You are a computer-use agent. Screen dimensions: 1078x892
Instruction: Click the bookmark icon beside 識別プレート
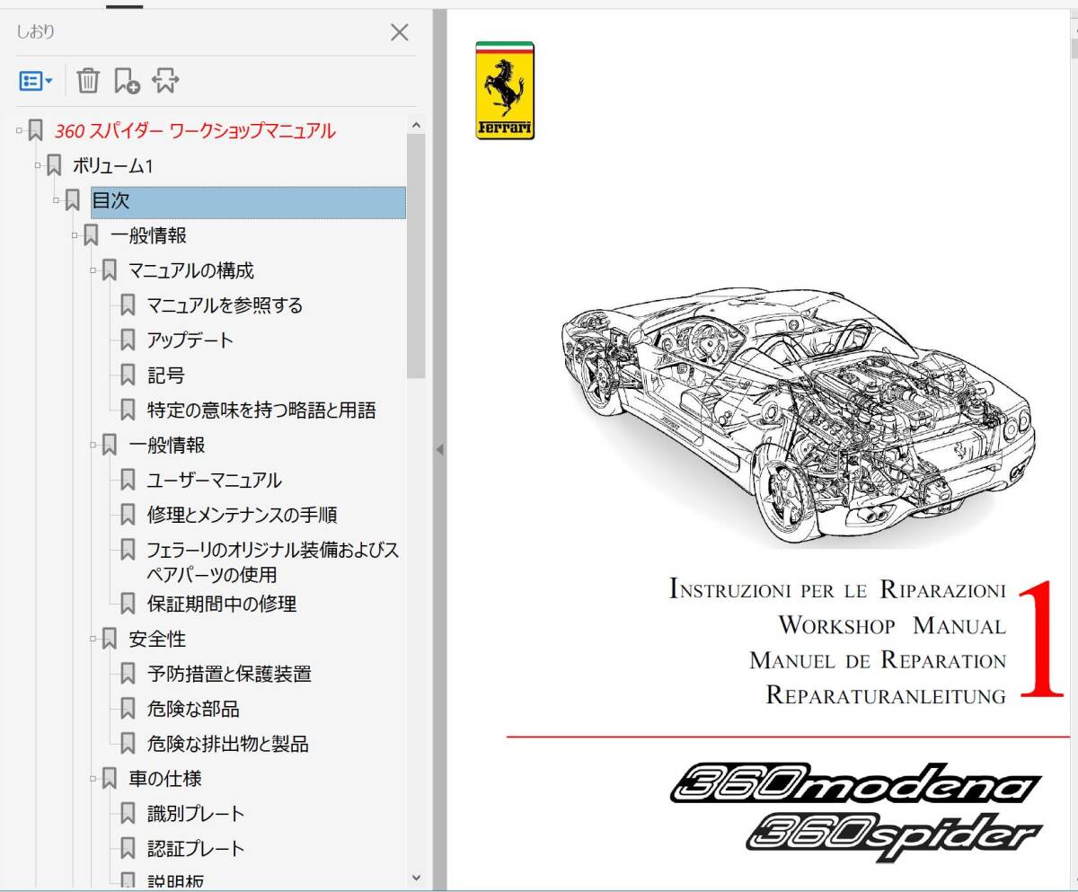(x=128, y=814)
